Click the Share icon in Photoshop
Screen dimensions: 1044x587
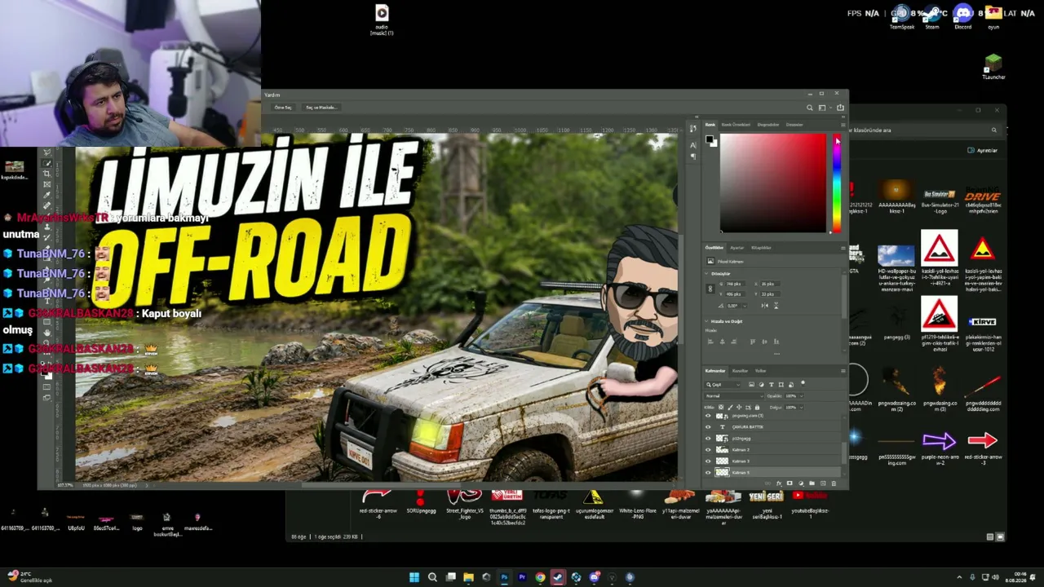[840, 108]
